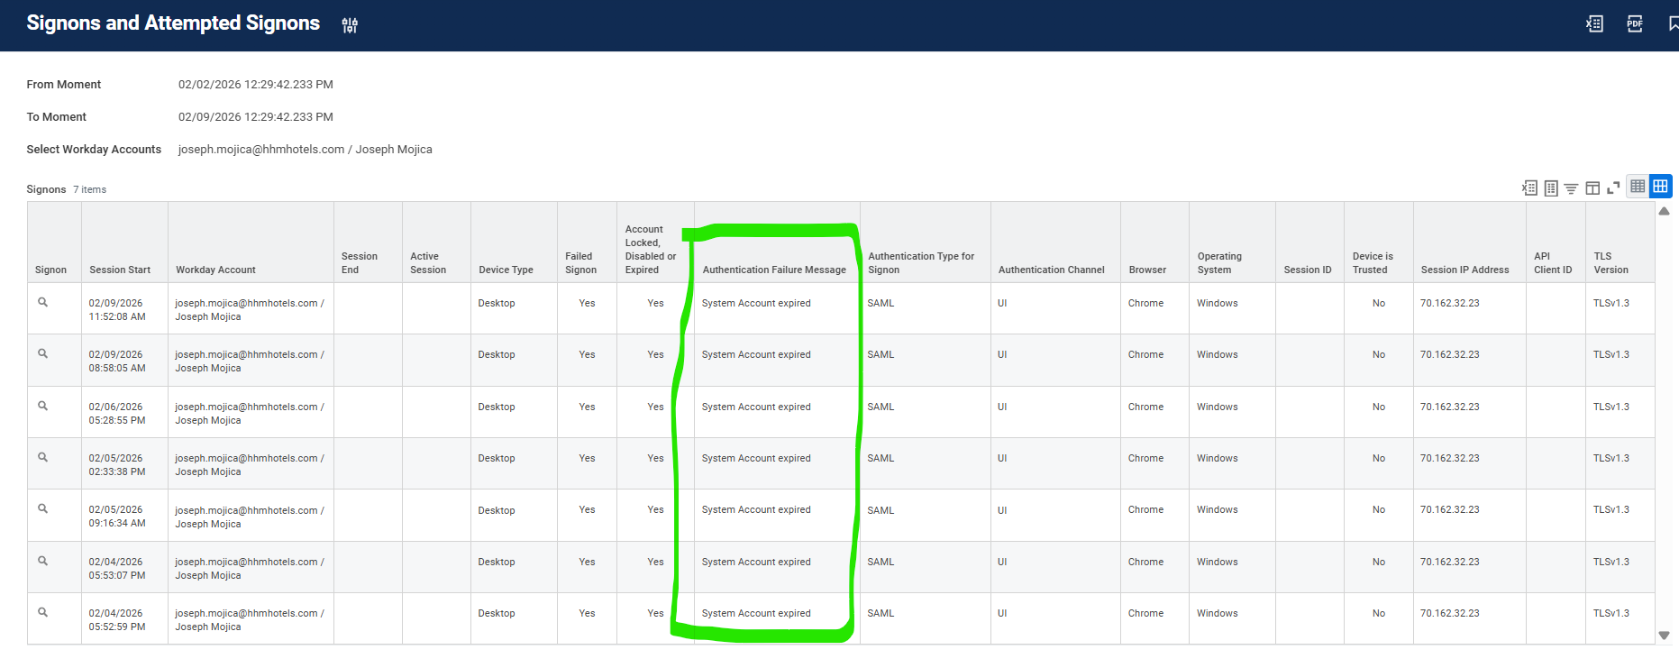Open magnifier for 02/06/2026 05:28:55 PM row
This screenshot has height=668, width=1679.
coord(42,407)
